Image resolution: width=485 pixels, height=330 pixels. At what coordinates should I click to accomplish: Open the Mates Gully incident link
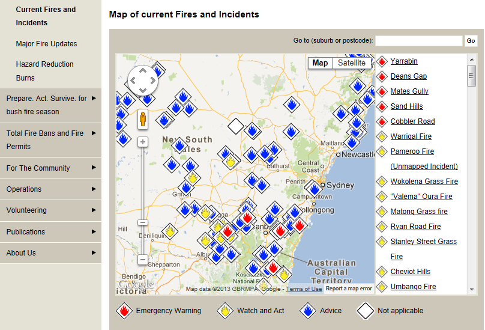tap(409, 91)
